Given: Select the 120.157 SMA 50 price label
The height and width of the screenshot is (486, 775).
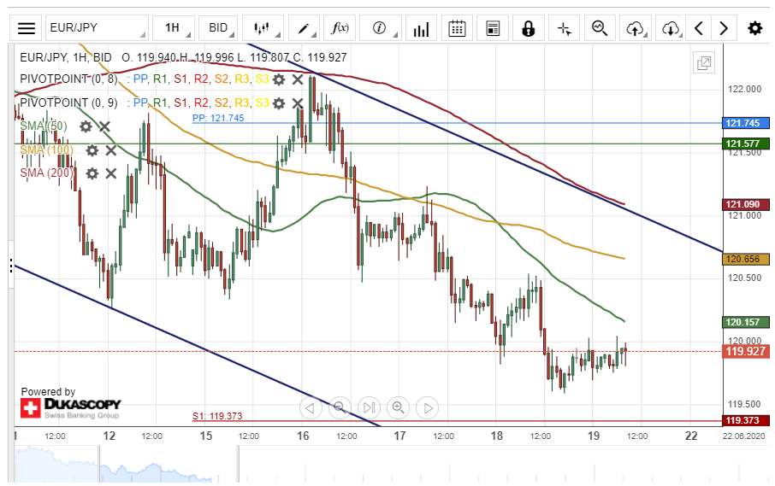Looking at the screenshot, I should point(745,322).
